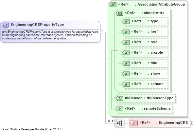Click the attribute icon for remoteSchema
This screenshot has height=131, width=193.
pos(119,109)
